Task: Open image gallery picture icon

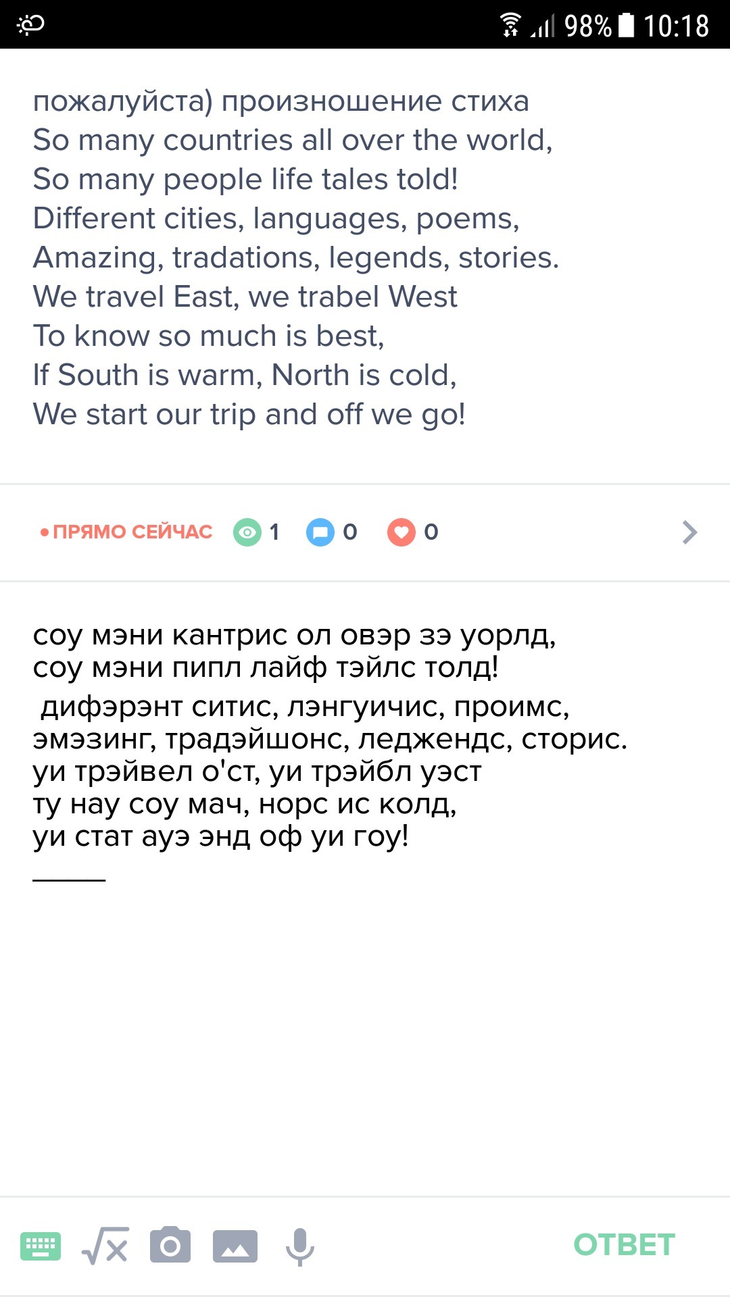Action: coord(235,1246)
